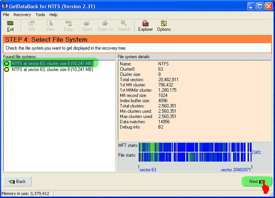Screen dimensions: 275x198
Task: Open the Help menu
Action: (53, 15)
